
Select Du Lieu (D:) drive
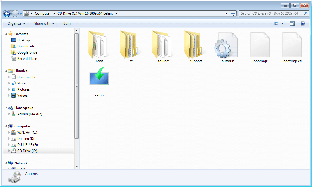(26, 139)
